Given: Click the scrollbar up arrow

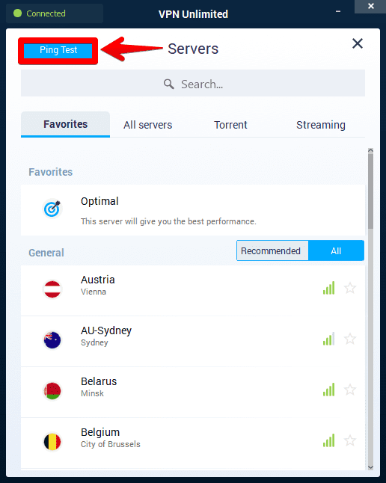Looking at the screenshot, I should tap(370, 150).
